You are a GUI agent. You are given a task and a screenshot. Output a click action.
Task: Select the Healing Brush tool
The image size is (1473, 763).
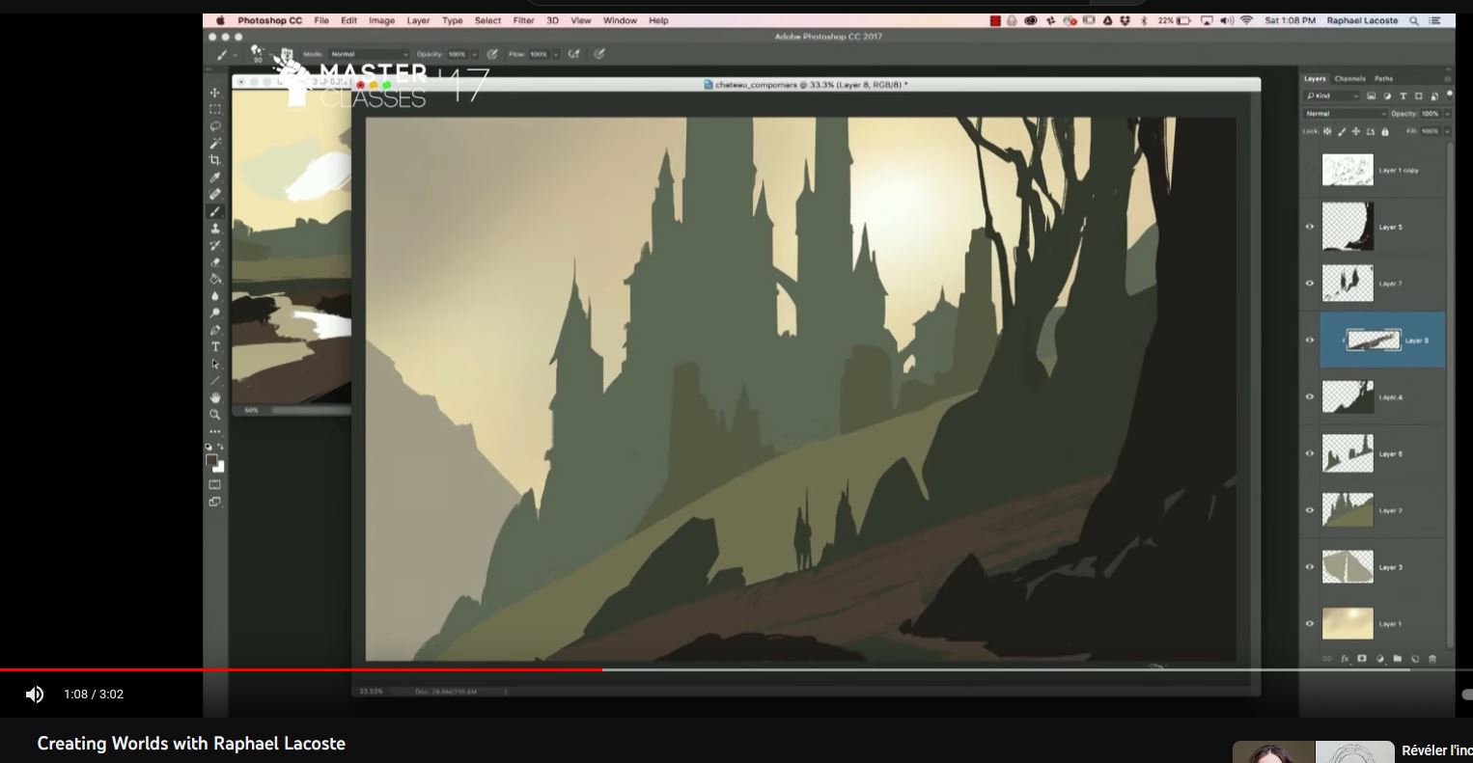tap(215, 194)
